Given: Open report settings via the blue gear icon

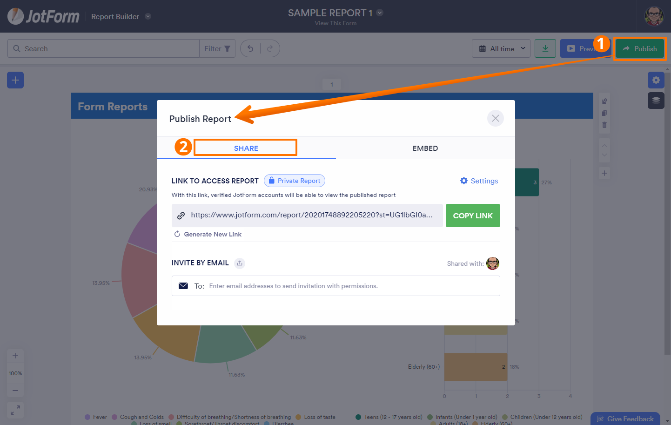Looking at the screenshot, I should [656, 80].
